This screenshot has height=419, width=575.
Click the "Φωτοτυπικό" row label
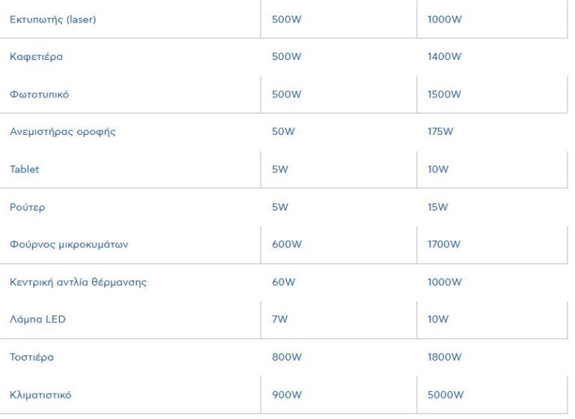pos(39,94)
